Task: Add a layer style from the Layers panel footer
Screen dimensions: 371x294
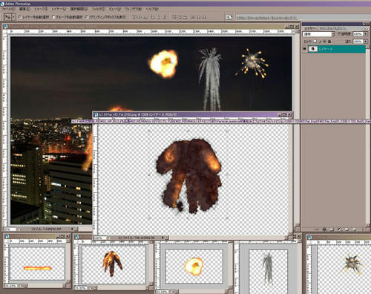Action: coord(324,229)
